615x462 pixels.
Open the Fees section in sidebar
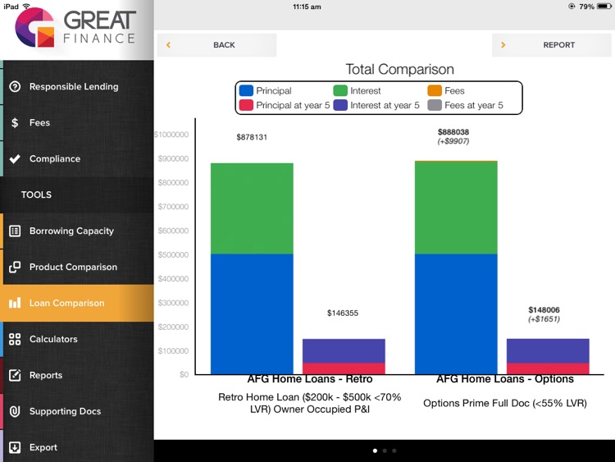(77, 122)
